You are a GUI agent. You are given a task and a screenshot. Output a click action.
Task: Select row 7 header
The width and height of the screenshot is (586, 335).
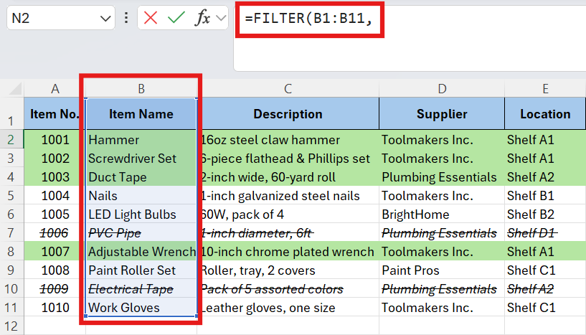(x=11, y=233)
